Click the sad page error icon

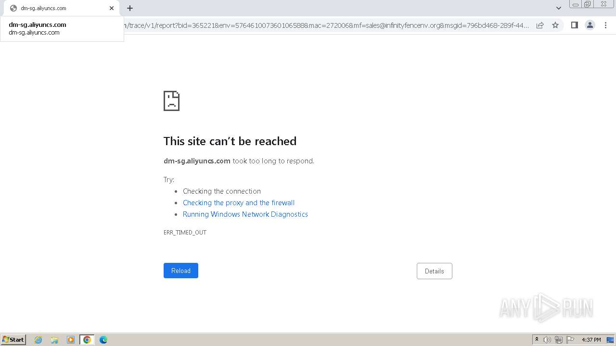point(171,101)
